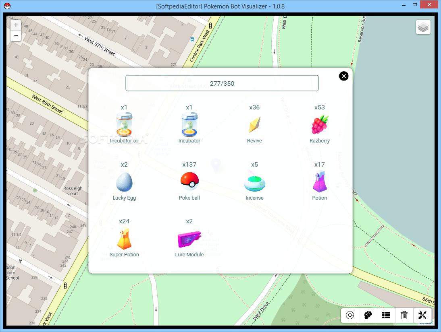Viewport: 441px width, 332px height.
Task: Click the 'Incense' label
Action: (254, 198)
